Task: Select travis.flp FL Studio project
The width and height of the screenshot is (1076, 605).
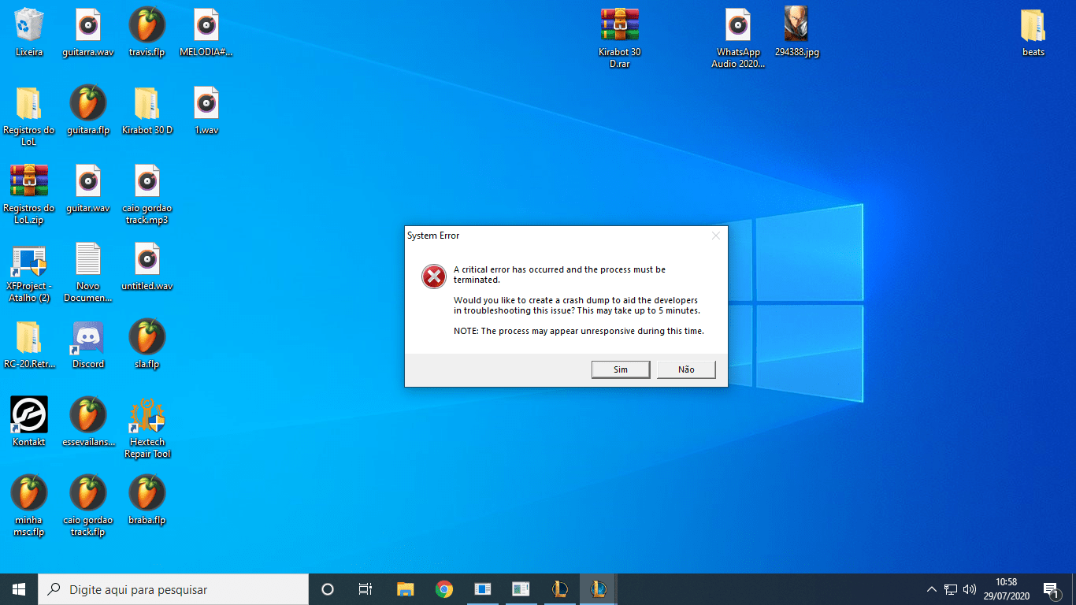Action: coord(147,32)
